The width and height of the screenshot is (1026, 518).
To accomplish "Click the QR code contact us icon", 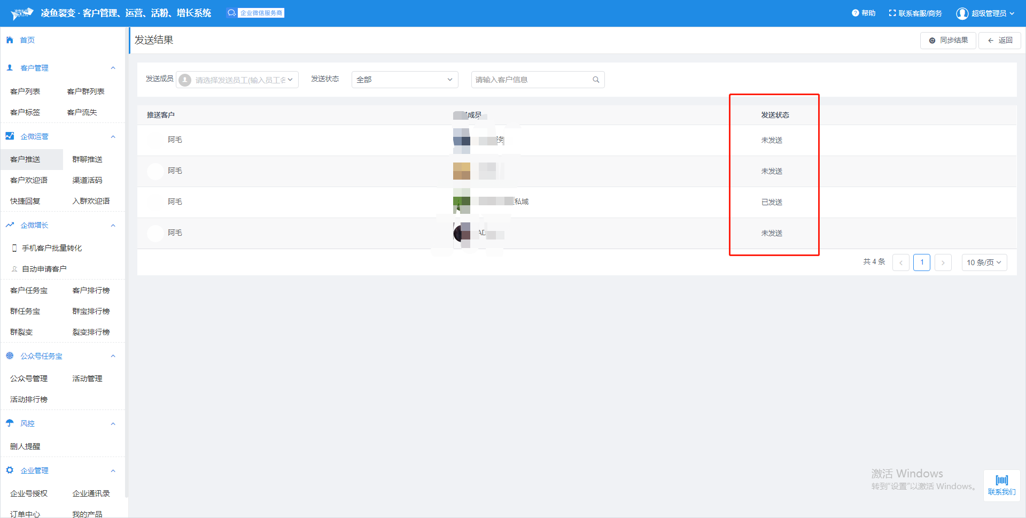I will [x=1001, y=480].
